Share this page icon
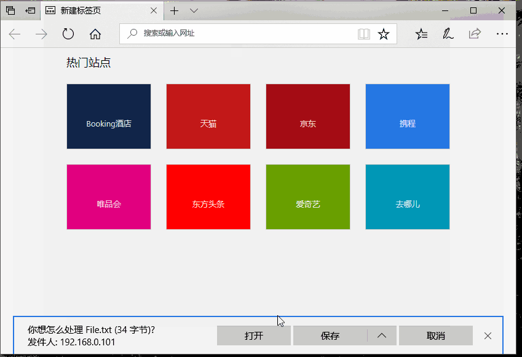 click(x=475, y=34)
